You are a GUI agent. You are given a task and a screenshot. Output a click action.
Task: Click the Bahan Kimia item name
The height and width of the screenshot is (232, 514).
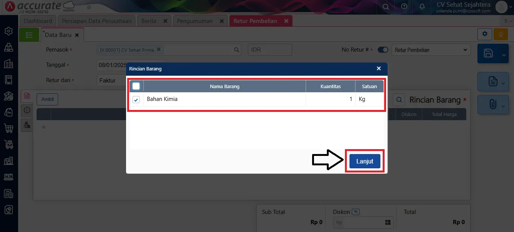coord(162,99)
